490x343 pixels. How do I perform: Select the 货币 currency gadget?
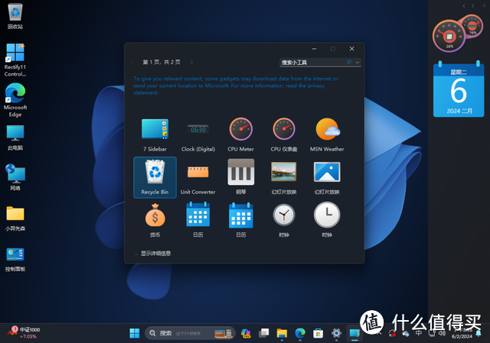point(155,220)
